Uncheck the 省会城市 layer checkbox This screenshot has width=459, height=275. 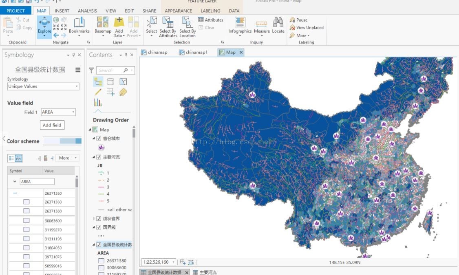[99, 139]
